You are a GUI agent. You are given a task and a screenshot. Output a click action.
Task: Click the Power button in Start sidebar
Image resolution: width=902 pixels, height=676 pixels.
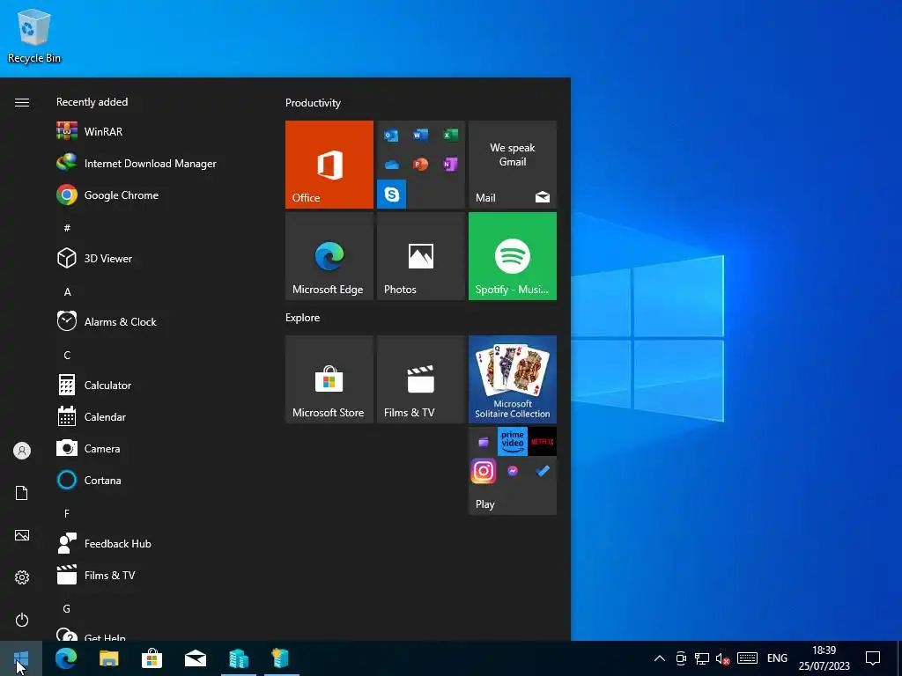(x=22, y=620)
